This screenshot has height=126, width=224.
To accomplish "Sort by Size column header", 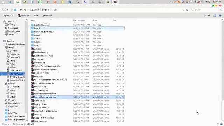I will [x=114, y=20].
